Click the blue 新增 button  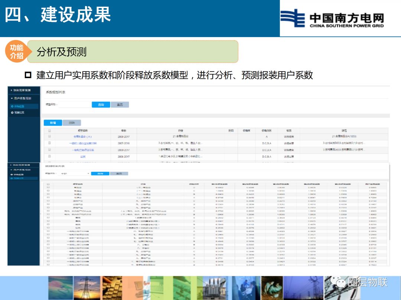click(x=53, y=123)
